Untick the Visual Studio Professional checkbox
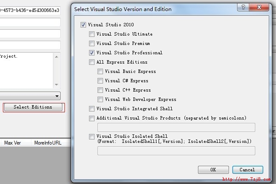Image resolution: width=276 pixels, height=184 pixels. (92, 53)
